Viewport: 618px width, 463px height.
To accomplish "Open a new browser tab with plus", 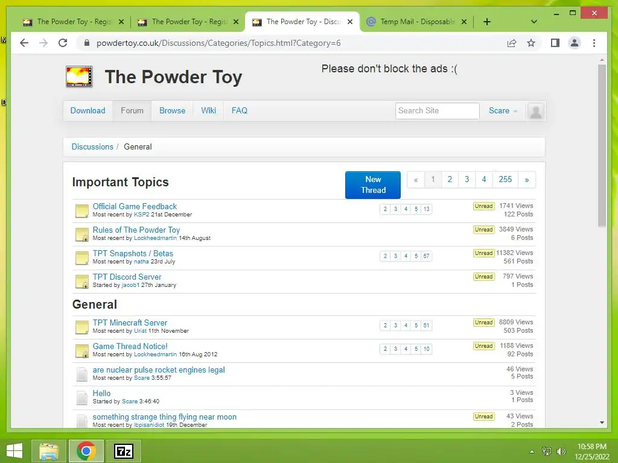I will click(x=487, y=22).
